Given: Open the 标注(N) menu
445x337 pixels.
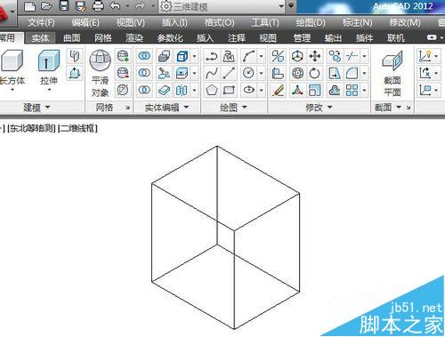Looking at the screenshot, I should point(357,22).
